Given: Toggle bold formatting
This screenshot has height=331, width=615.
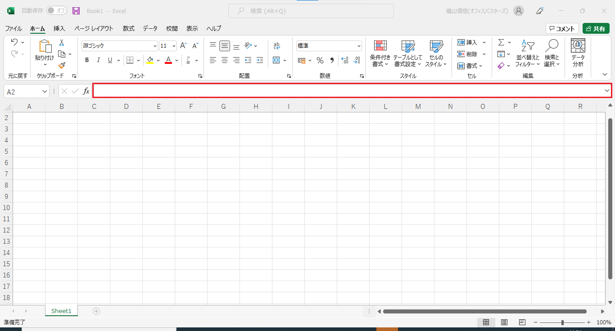Looking at the screenshot, I should (87, 60).
